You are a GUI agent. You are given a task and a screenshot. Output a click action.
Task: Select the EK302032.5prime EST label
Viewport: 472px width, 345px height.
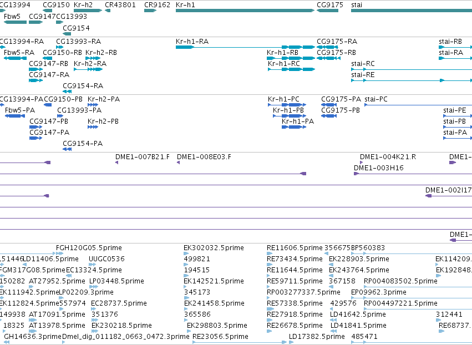214,248
